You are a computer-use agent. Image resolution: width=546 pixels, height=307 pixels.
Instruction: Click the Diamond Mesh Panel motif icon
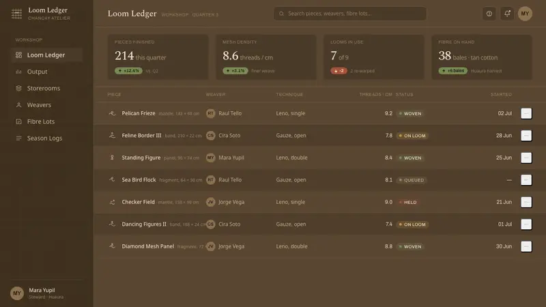112,246
